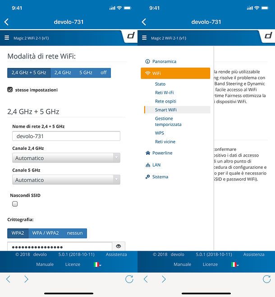Close hamburger menu on right screen
Image resolution: width=275 pixels, height=297 pixels.
pos(144,38)
